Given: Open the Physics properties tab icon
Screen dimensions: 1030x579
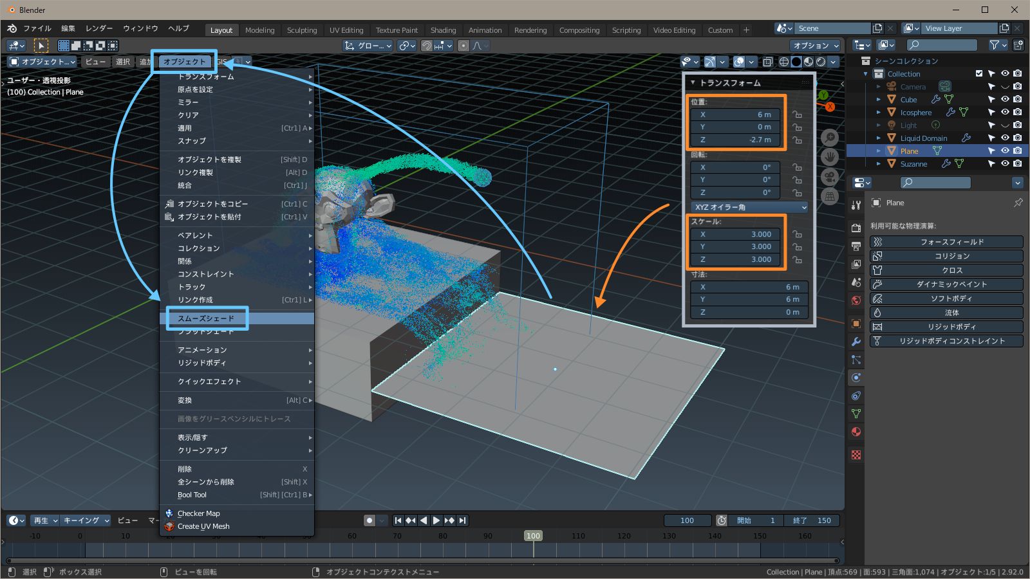Looking at the screenshot, I should [x=856, y=378].
